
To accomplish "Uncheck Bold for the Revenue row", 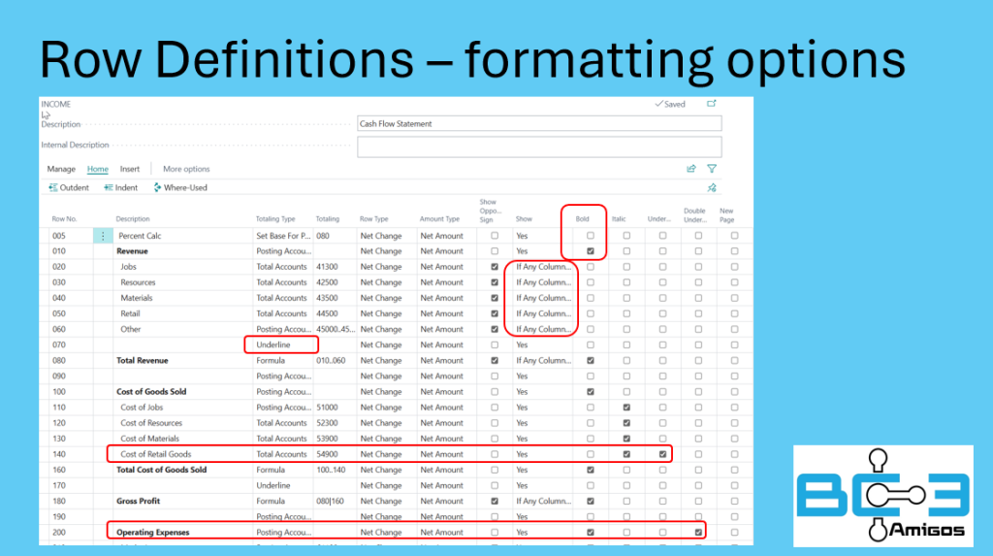I will click(591, 251).
